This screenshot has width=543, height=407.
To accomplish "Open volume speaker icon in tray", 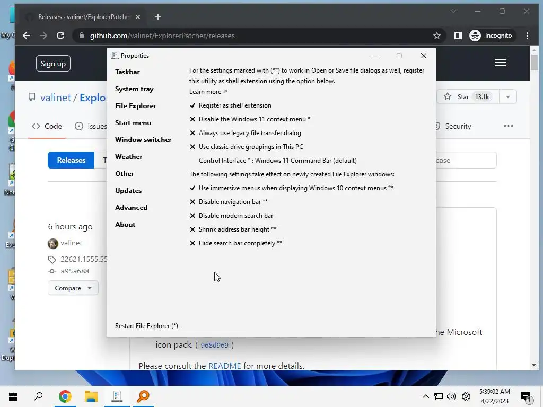I will 451,396.
